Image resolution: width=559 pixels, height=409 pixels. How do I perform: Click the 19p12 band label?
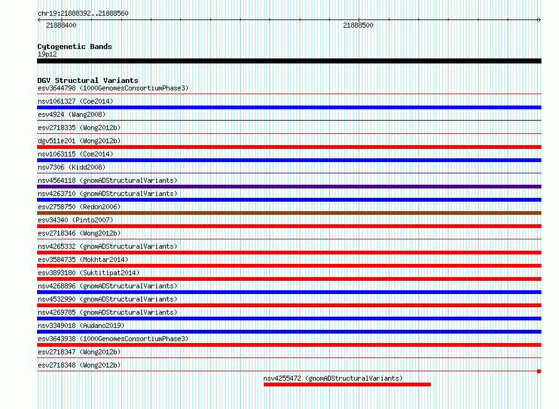[47, 54]
